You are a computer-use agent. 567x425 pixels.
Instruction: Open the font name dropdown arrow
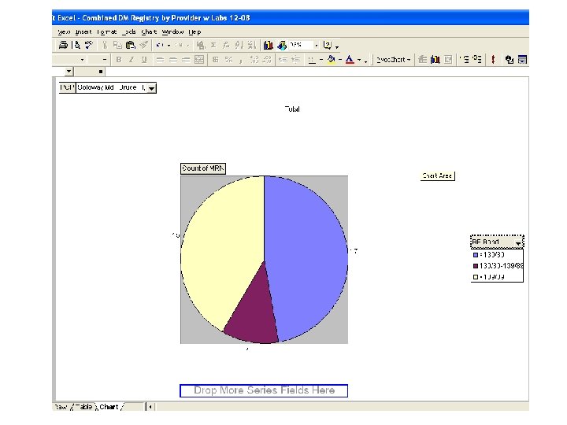[83, 60]
